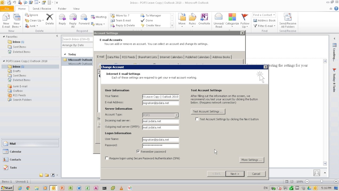Select the Drafts folder

16,71
